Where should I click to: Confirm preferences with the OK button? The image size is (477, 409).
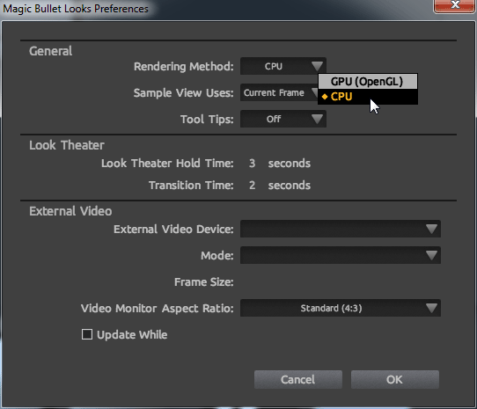(395, 379)
